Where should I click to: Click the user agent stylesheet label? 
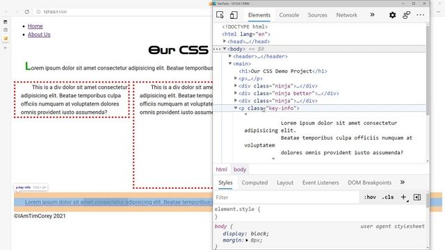pyautogui.click(x=392, y=226)
